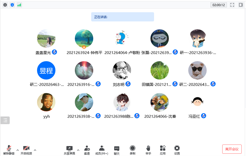Turn on video (开启视频)
The image size is (246, 156).
coord(26,150)
